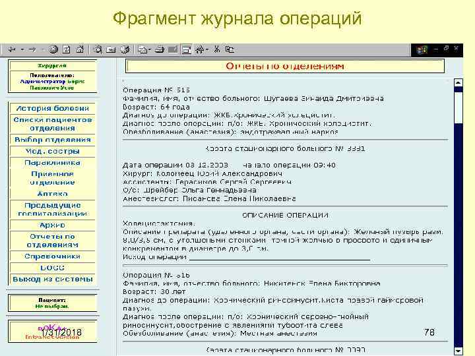Click text Операция № 516
This screenshot has width=475, height=356.
pos(156,275)
